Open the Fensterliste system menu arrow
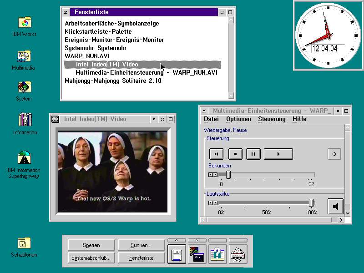This screenshot has width=364, height=273. tap(66, 12)
